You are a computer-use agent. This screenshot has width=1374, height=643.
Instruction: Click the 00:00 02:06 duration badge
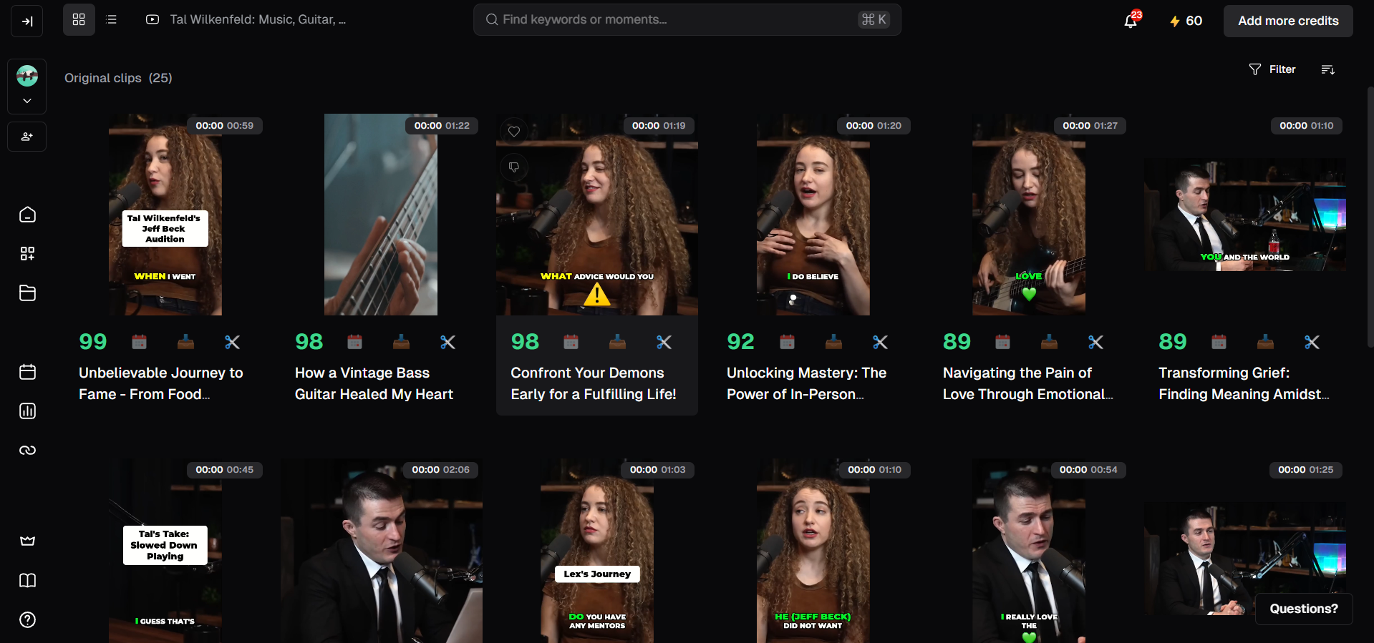coord(440,470)
